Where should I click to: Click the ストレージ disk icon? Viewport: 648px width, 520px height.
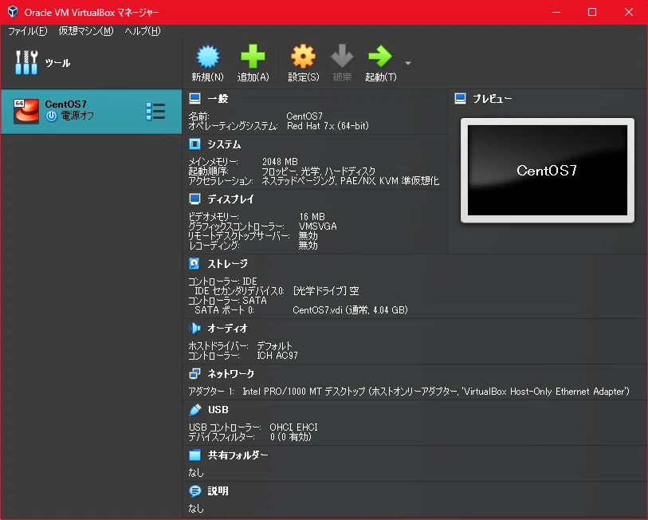194,263
